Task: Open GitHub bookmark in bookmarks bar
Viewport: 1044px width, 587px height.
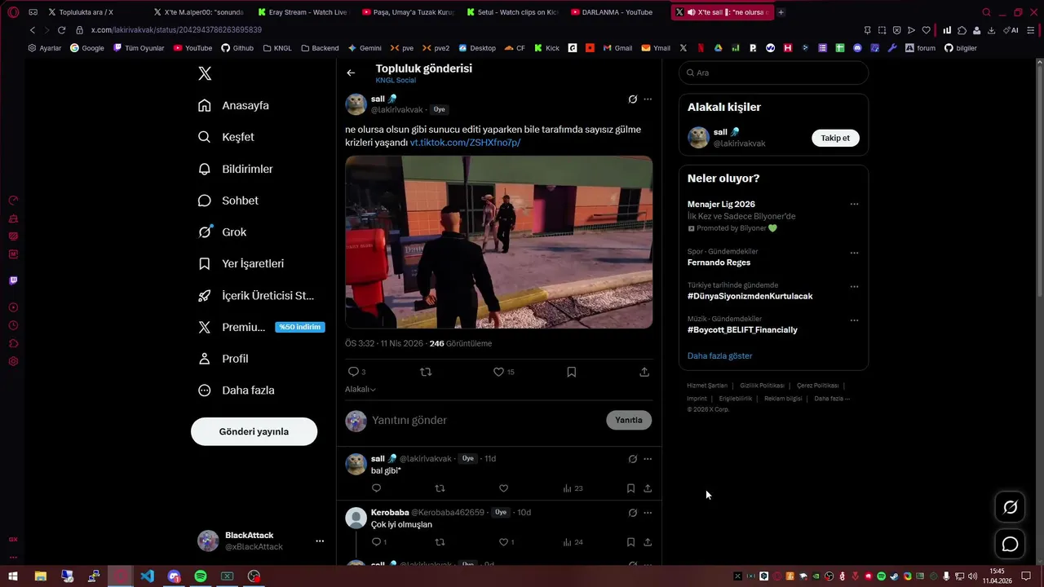Action: click(237, 48)
